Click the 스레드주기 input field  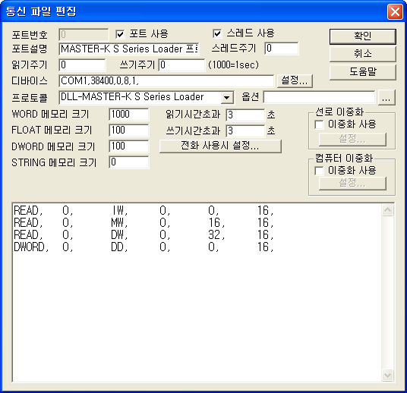282,49
